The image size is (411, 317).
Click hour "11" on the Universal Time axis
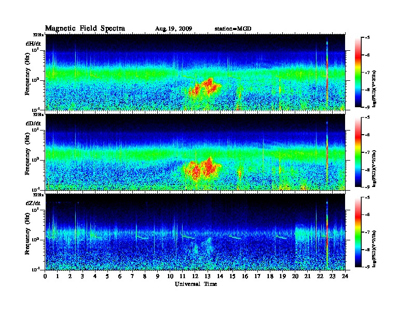(183, 276)
